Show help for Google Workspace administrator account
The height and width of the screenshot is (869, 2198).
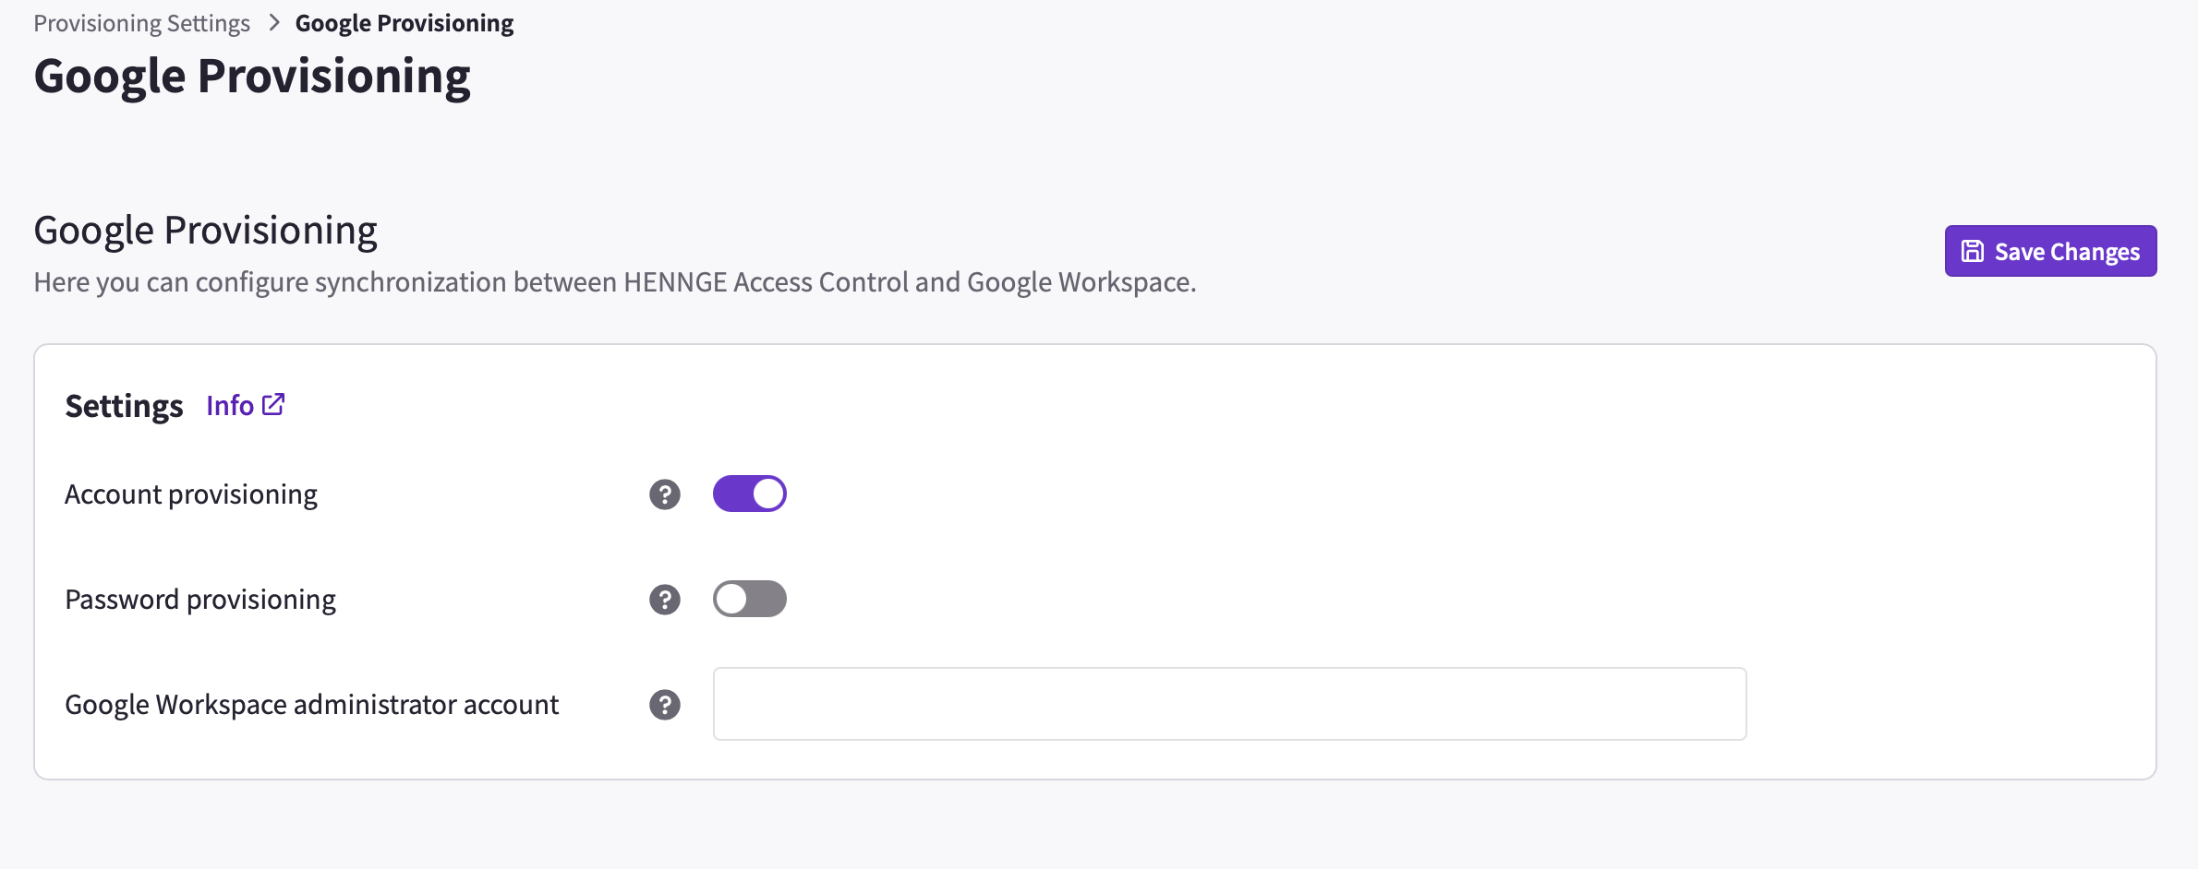665,705
